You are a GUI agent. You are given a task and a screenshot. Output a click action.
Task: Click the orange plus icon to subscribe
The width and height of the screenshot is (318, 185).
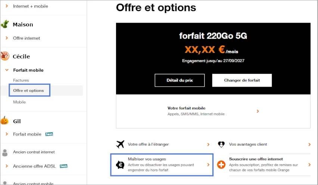point(221,165)
